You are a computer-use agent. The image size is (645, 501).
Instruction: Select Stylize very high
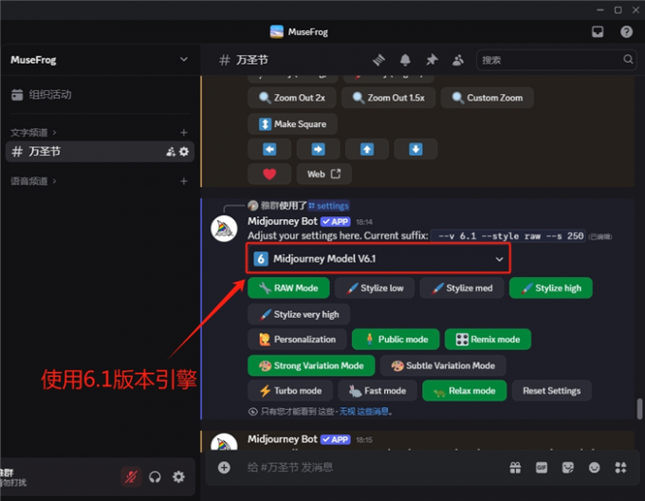(299, 314)
